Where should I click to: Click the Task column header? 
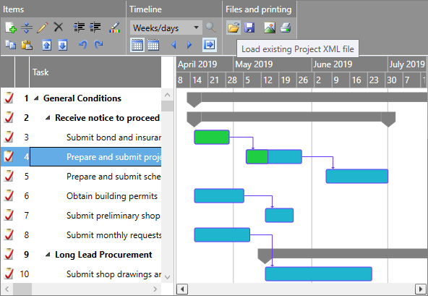tap(95, 72)
